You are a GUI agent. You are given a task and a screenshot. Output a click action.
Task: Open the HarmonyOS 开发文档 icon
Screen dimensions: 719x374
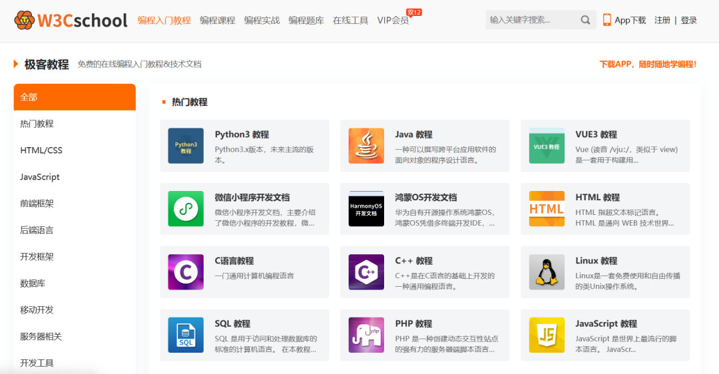366,209
